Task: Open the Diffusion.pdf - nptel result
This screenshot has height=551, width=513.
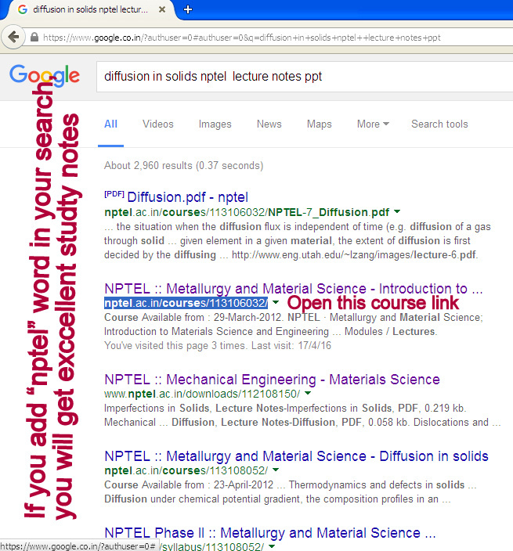Action: point(187,197)
